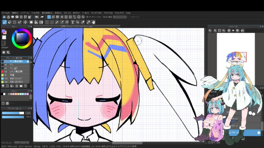
Task: Toggle the anti-aliasing checkbox
Action: coord(87,17)
